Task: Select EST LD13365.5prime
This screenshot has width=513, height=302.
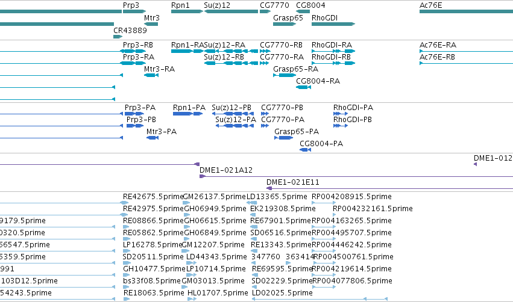Action: 277,197
